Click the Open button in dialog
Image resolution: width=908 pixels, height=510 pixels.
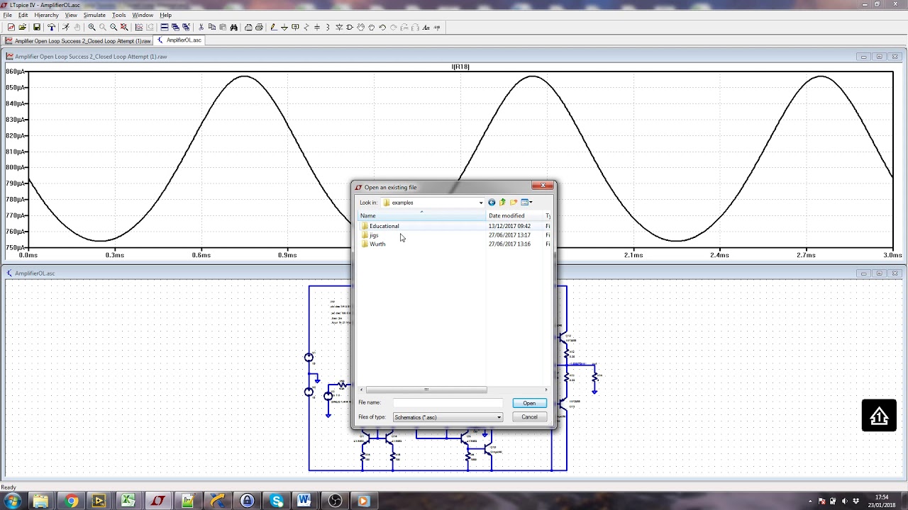529,403
